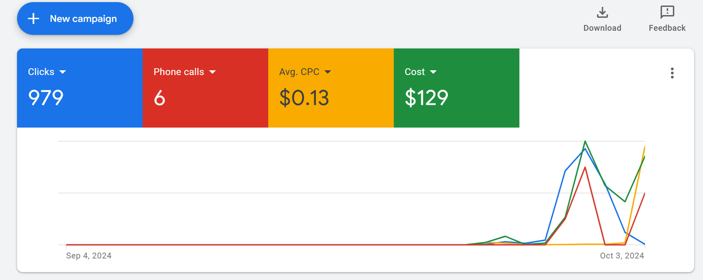Click the Feedback text label
703x280 pixels.
(667, 28)
